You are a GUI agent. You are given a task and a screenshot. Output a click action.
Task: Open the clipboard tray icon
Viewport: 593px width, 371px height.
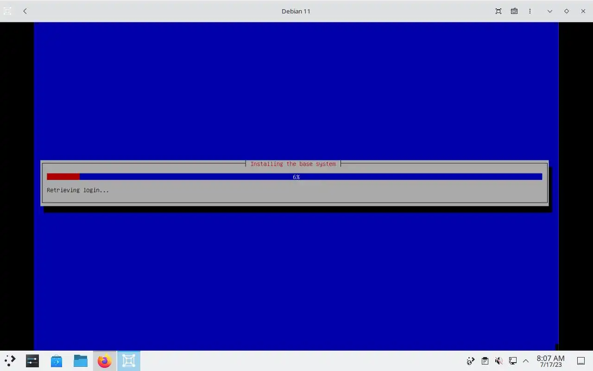(485, 361)
